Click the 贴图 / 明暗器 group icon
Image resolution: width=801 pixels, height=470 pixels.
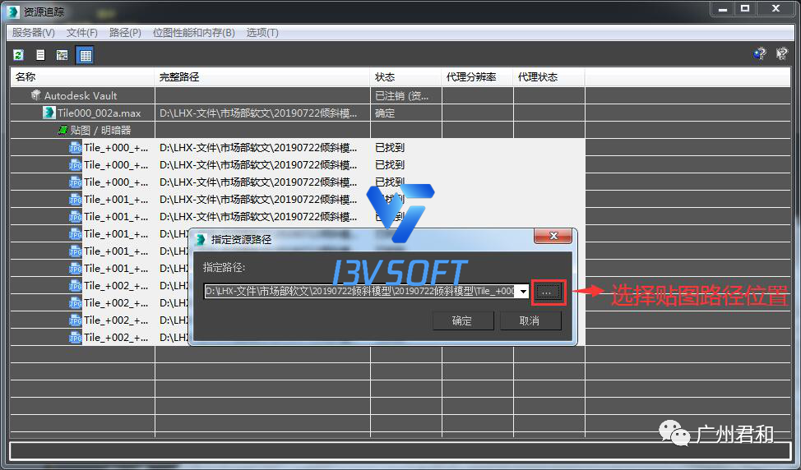click(x=63, y=130)
